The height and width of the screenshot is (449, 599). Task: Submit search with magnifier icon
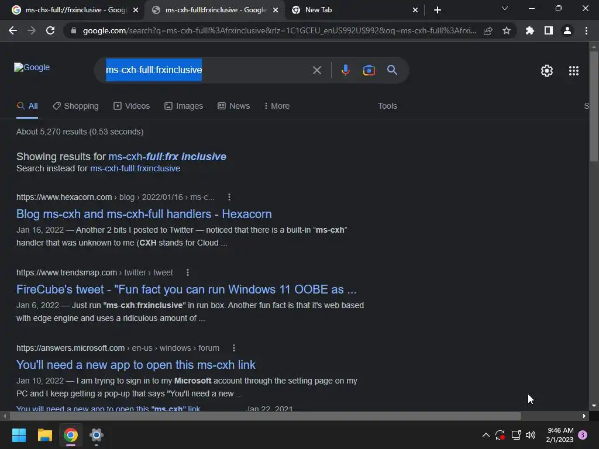[393, 70]
